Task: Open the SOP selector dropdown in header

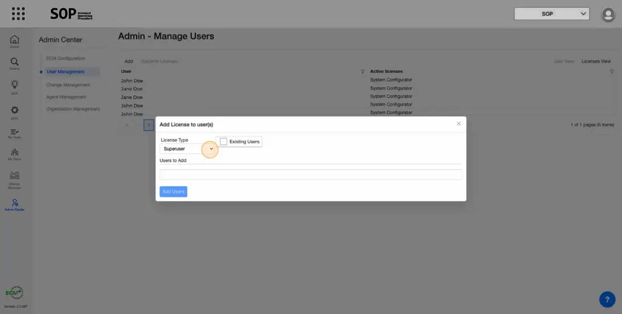Action: tap(552, 13)
